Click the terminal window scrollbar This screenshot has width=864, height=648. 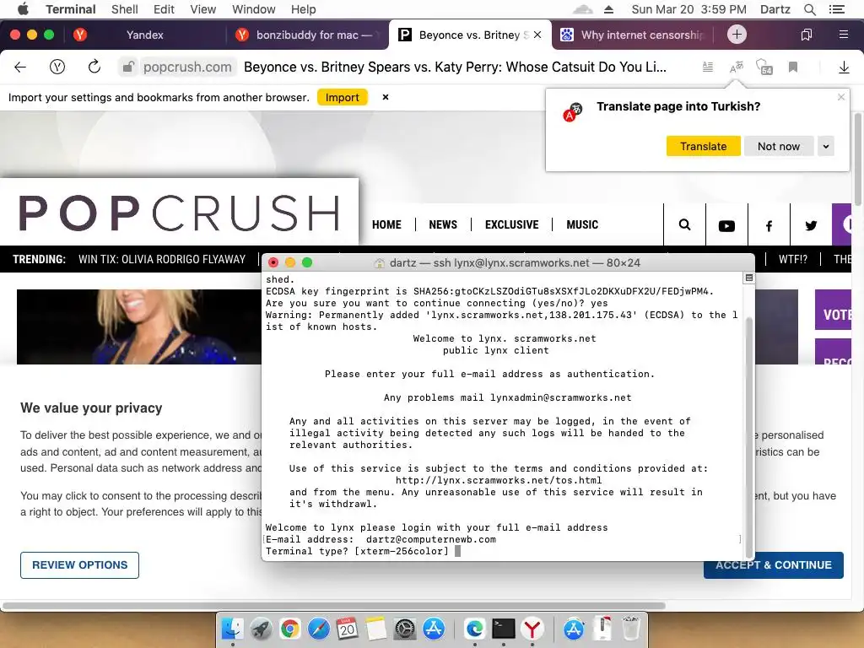749,438
